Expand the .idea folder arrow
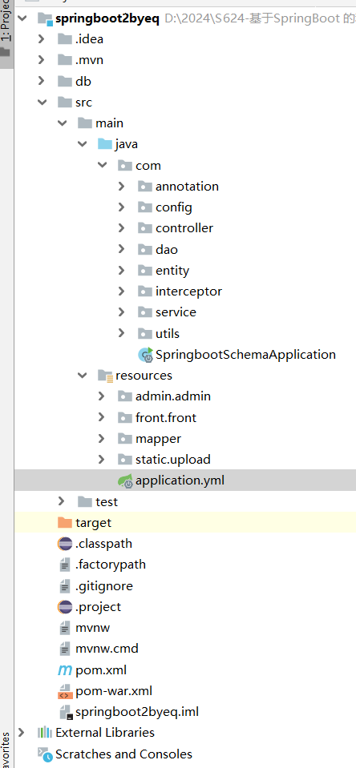The height and width of the screenshot is (768, 356). pos(42,40)
